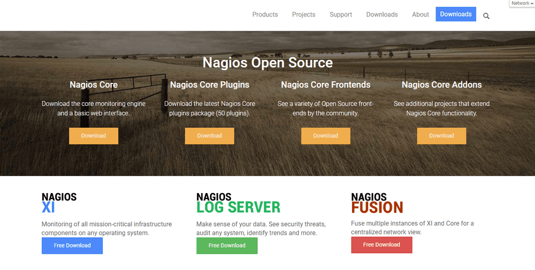Click the Nagios Core Addons heading
Screen dimensions: 535x270
(441, 84)
